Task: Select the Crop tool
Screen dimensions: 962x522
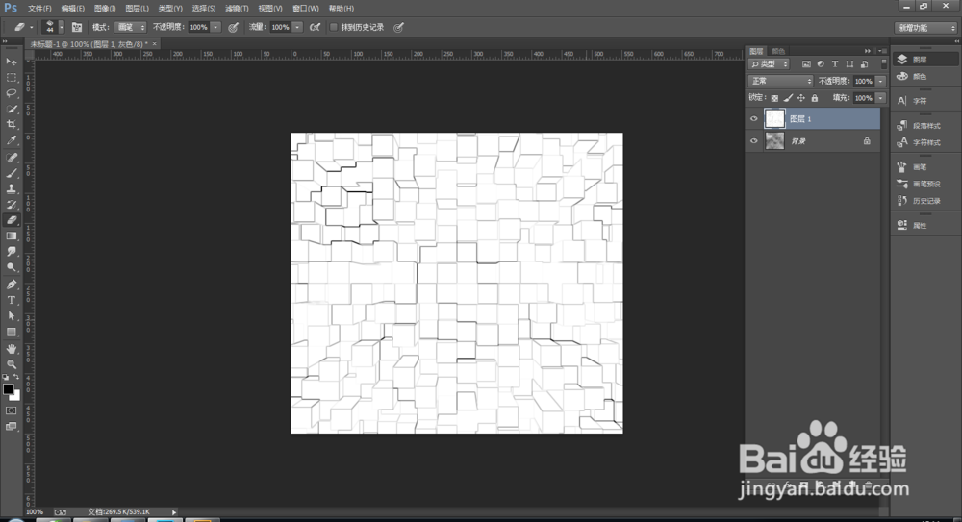Action: pyautogui.click(x=11, y=125)
